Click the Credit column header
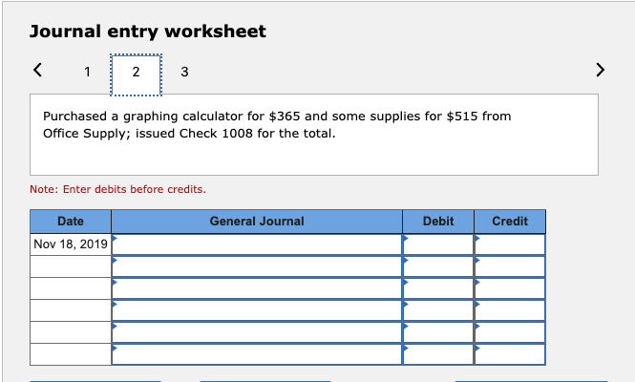Viewport: 635px width, 382px height. [510, 222]
